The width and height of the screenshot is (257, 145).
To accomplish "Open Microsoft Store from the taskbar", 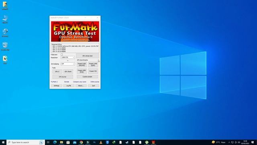I will click(68, 142).
